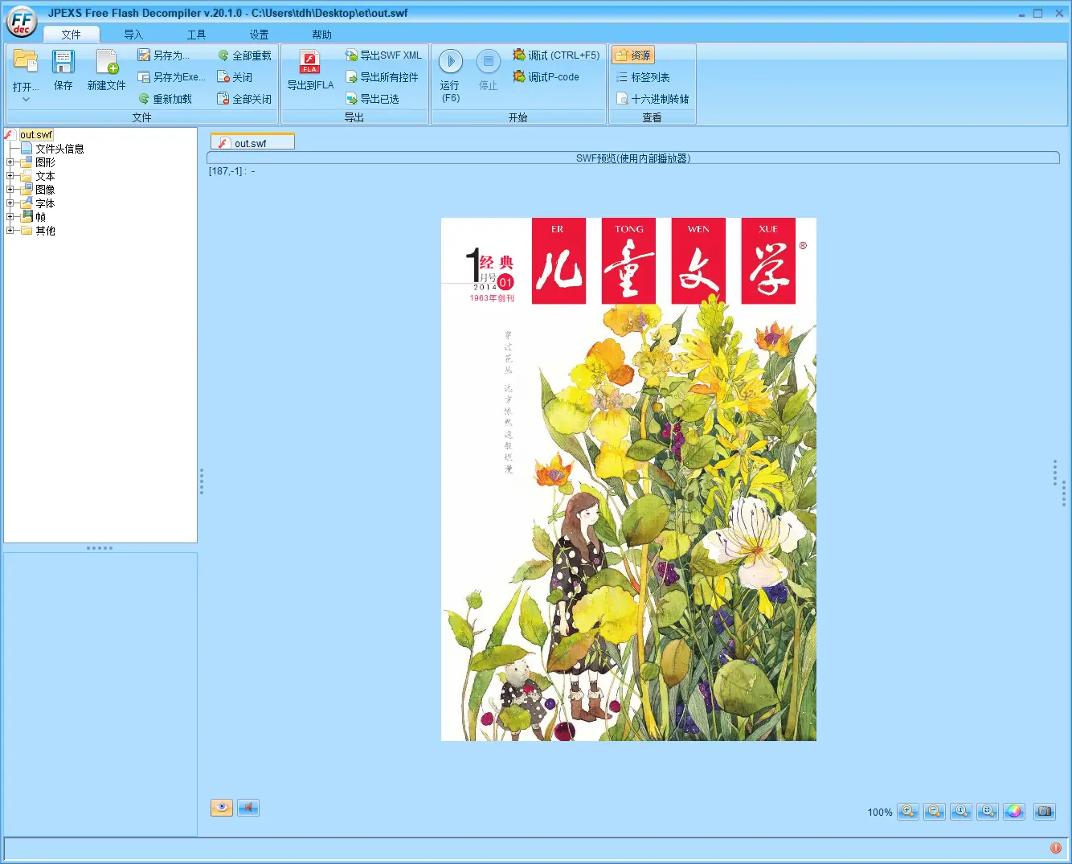Screen dimensions: 1072x864
Task: Click the zoom in magnifier button
Action: click(x=908, y=812)
